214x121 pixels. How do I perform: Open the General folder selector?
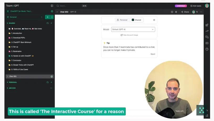tap(25, 17)
